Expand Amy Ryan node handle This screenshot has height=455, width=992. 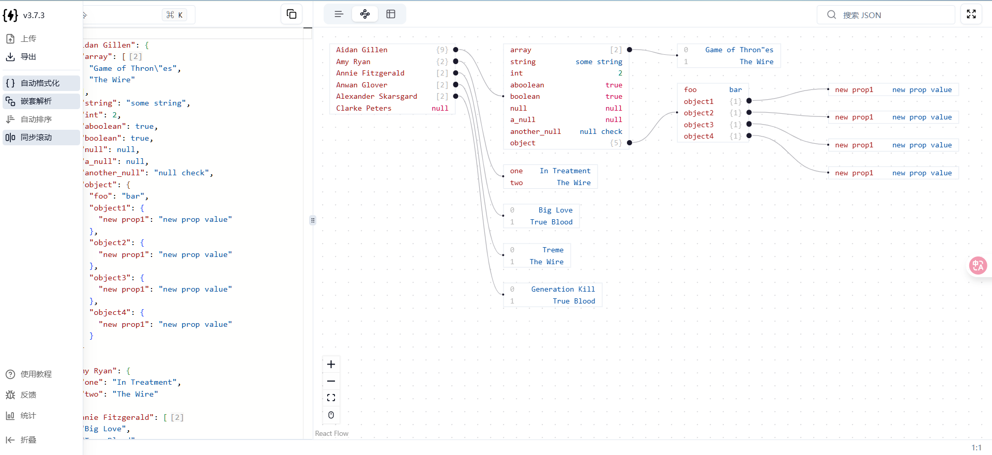click(455, 62)
